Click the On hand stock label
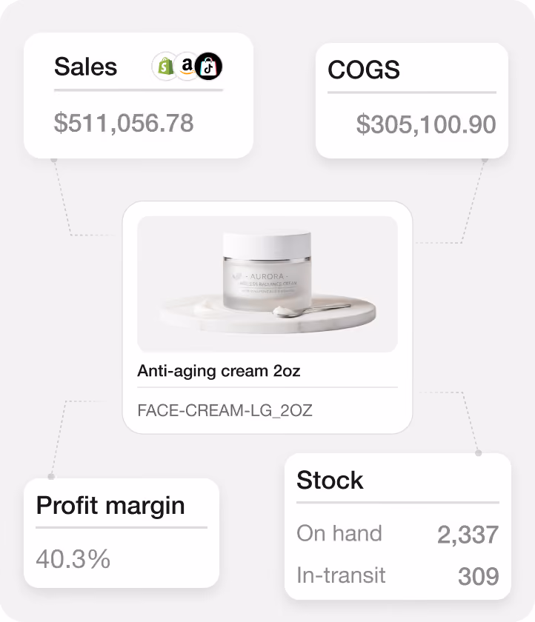 (339, 534)
